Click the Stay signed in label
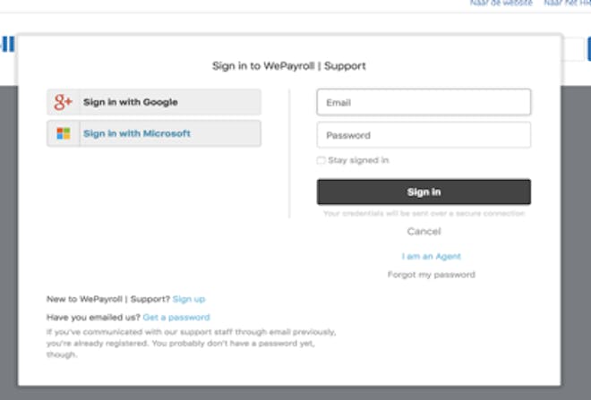The image size is (591, 400). [x=358, y=160]
